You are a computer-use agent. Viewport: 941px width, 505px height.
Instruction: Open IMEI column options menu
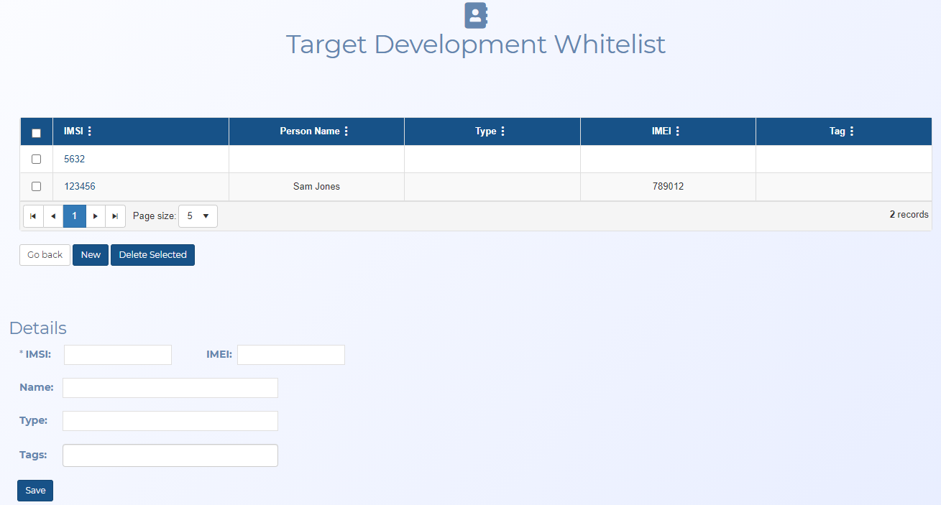point(677,131)
